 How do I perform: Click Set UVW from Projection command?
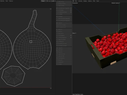(x=63, y=8)
